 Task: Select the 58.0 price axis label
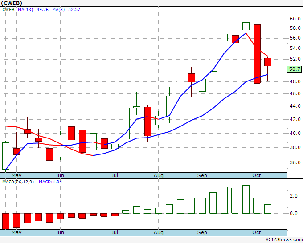pyautogui.click(x=295, y=28)
